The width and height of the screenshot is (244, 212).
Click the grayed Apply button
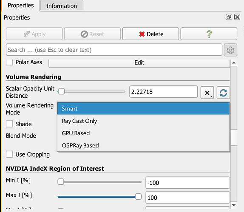34,34
